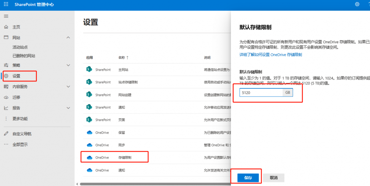The height and width of the screenshot is (186, 370).
Task: Click the ellipsis icon for 全部显示
Action: pyautogui.click(x=6, y=144)
